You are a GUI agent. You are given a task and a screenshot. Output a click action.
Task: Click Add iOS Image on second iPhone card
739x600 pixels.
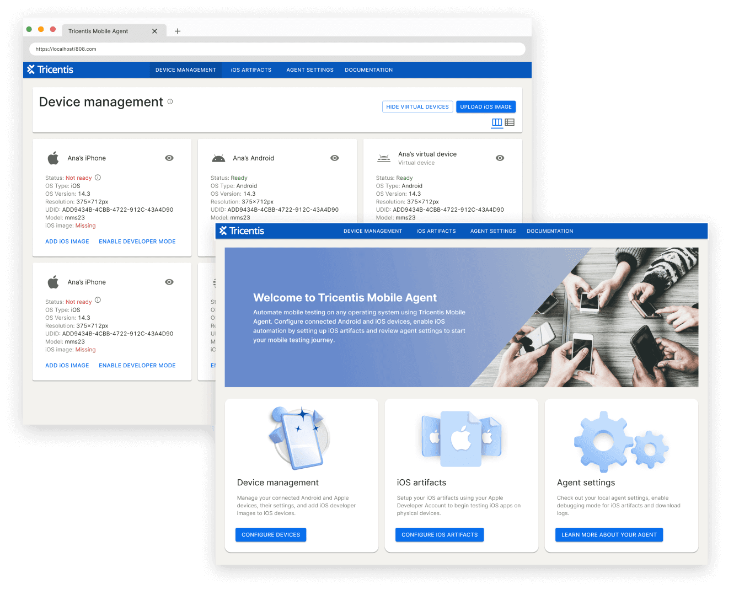click(x=67, y=366)
